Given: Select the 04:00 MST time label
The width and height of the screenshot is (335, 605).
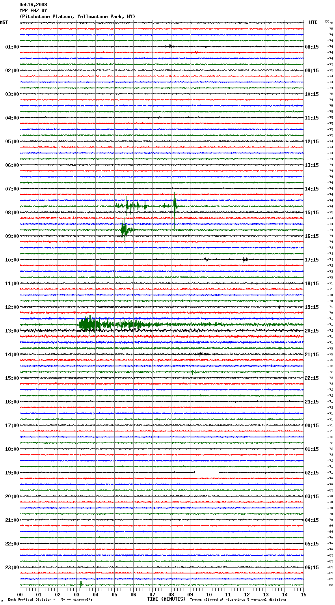Looking at the screenshot, I should click(12, 118).
